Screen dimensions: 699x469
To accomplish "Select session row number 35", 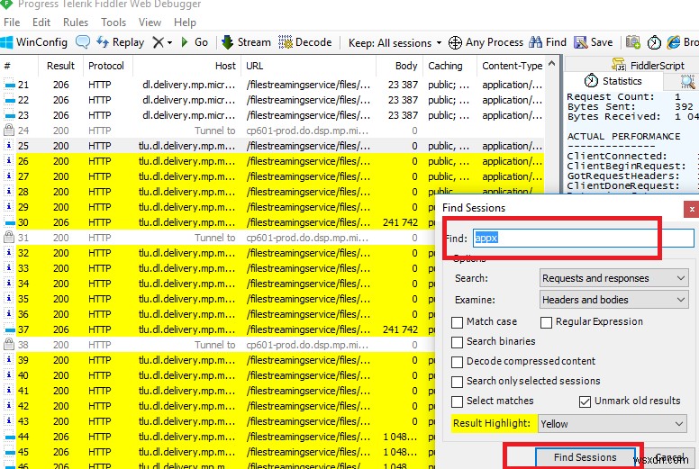I will click(x=218, y=299).
